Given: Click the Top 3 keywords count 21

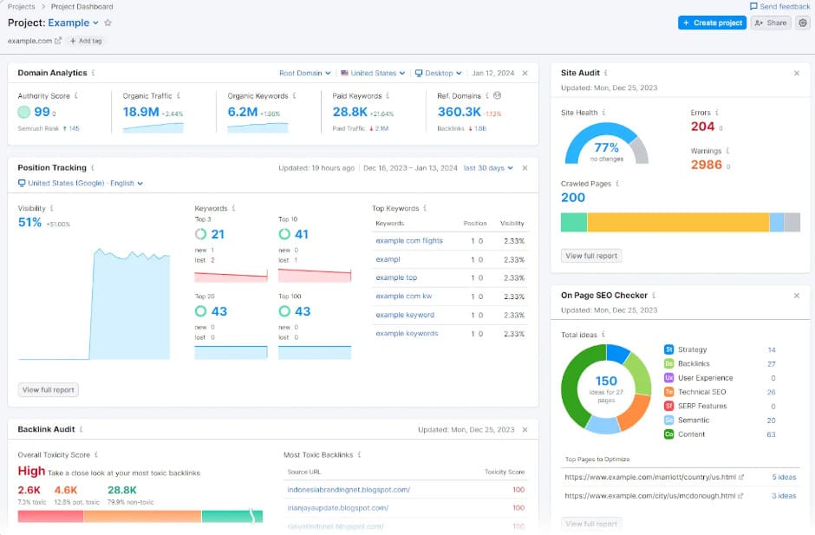Looking at the screenshot, I should [218, 234].
